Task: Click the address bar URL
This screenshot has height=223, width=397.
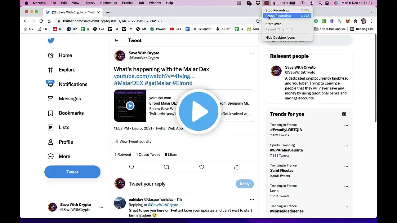Action: pyautogui.click(x=112, y=21)
